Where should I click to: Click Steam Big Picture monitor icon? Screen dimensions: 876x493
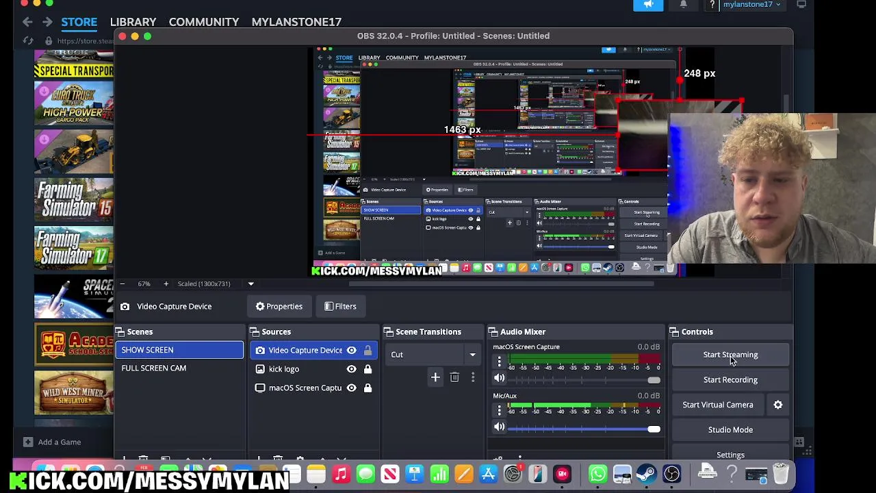(x=801, y=5)
